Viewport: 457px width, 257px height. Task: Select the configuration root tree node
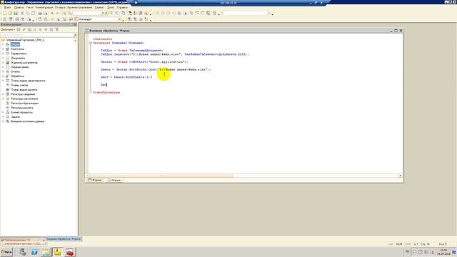pos(25,40)
